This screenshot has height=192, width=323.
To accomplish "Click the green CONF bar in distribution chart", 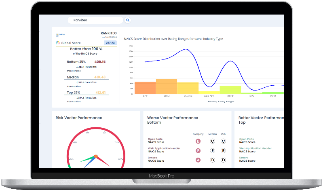I will (x=230, y=90).
